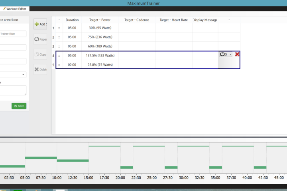Open the repeat count dropdown showing 5
The width and height of the screenshot is (287, 191).
(226, 54)
